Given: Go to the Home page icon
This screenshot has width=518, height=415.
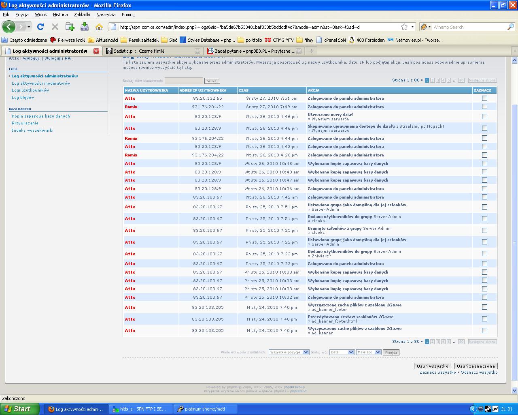Looking at the screenshot, I should (x=99, y=27).
